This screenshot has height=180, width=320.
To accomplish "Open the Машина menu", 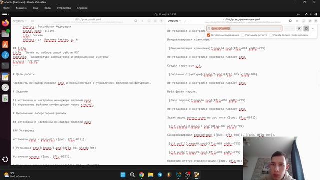I will click(21, 8).
